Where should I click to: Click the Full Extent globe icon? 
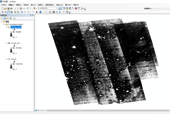pyautogui.click(x=11, y=12)
